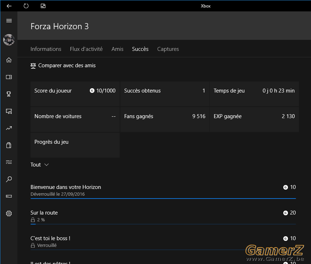The image size is (311, 264).
Task: Open the Score du joueur stat tile
Action: click(x=75, y=94)
